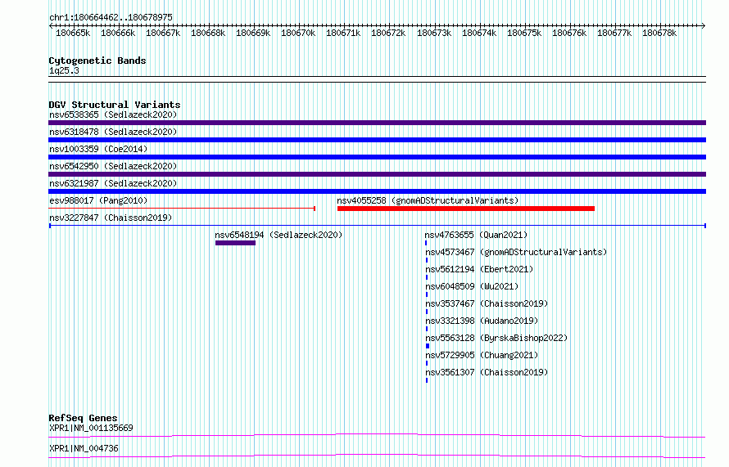Open nsv4573467 (gnomADStructuralVariants) label
This screenshot has height=467, width=729.
click(x=516, y=252)
